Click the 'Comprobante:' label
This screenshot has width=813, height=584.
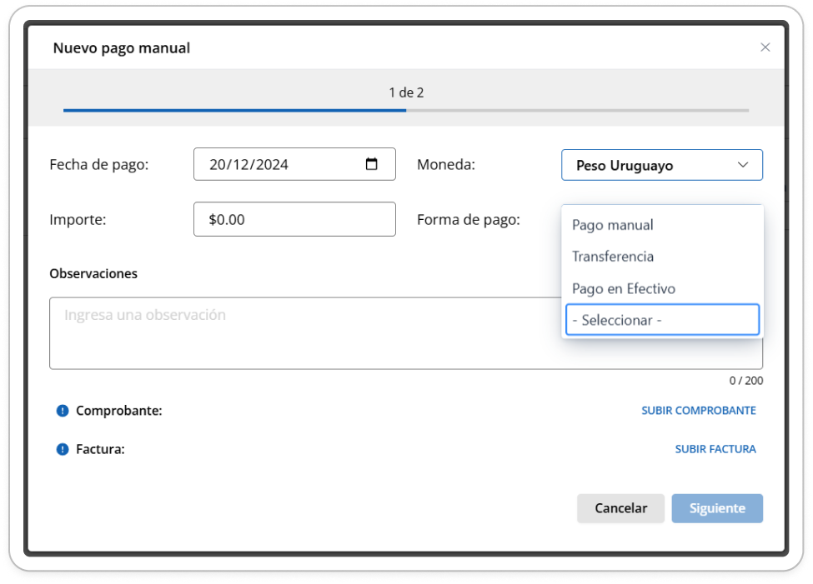click(x=118, y=411)
